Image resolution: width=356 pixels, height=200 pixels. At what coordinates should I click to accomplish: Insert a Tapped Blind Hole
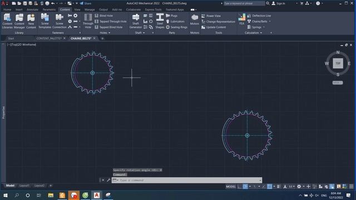click(x=108, y=27)
